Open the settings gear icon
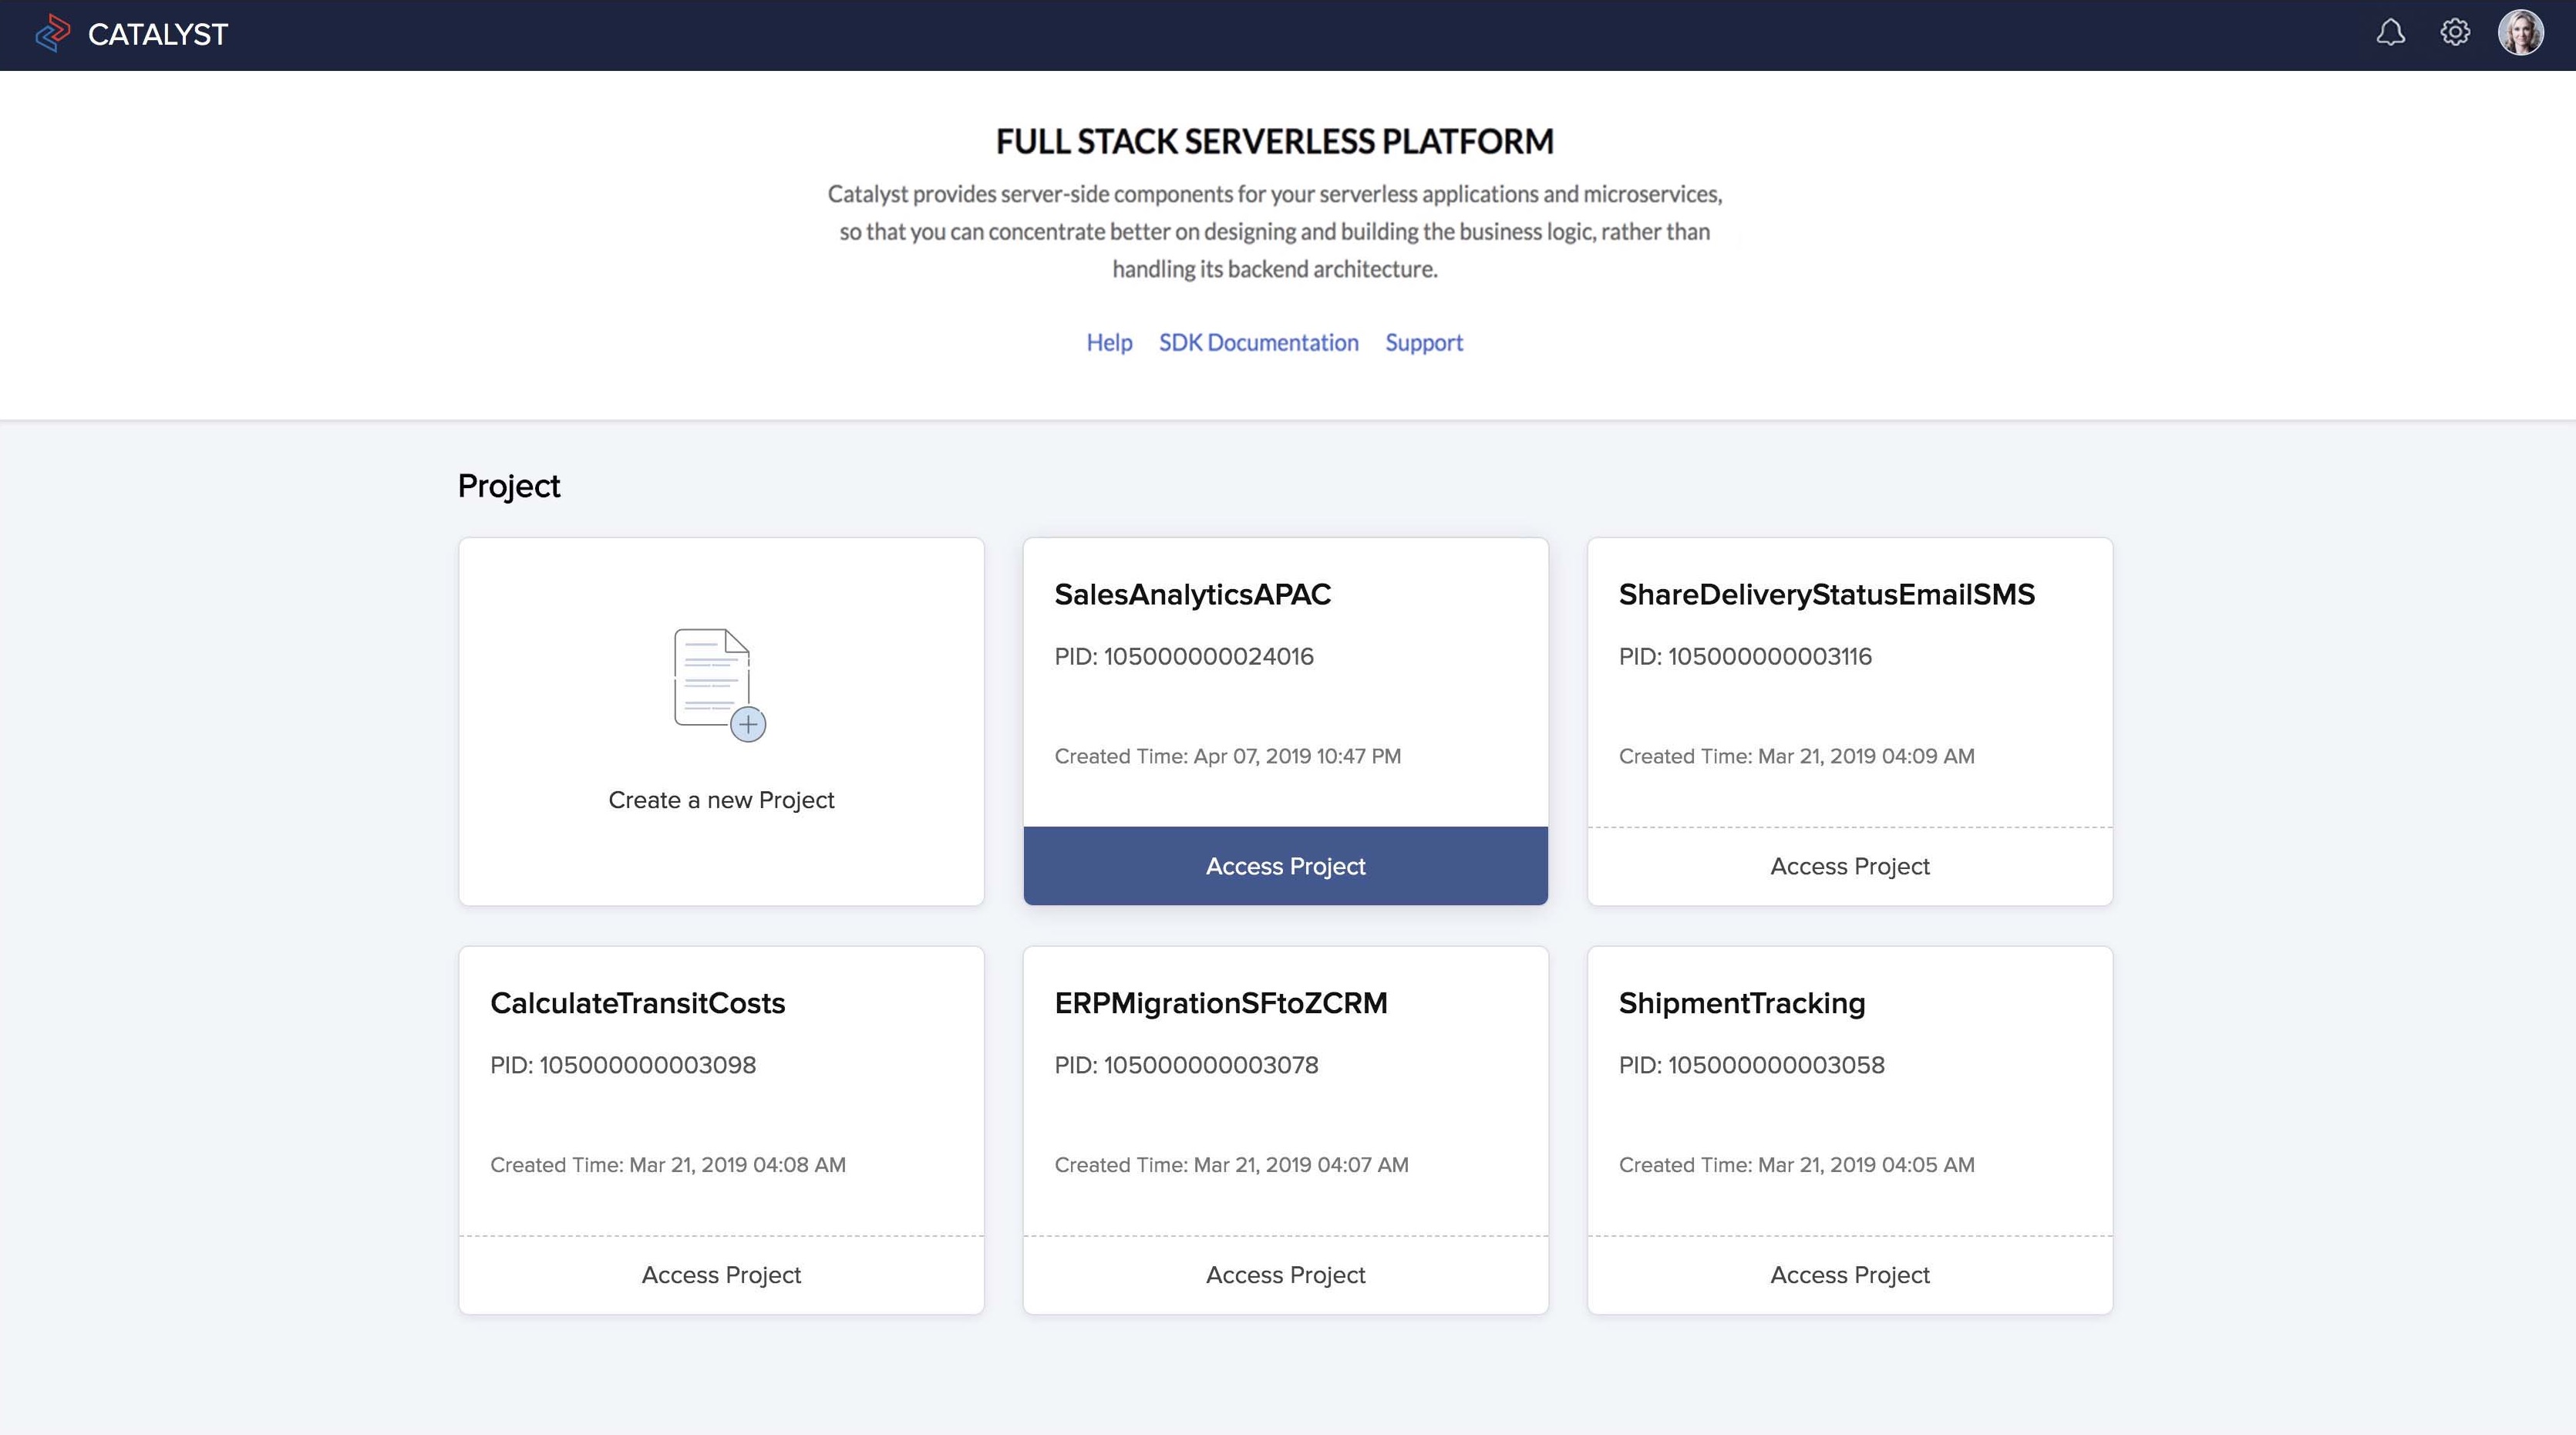 2455,33
